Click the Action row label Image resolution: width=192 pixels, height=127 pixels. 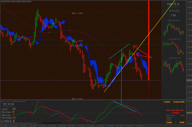(169, 120)
